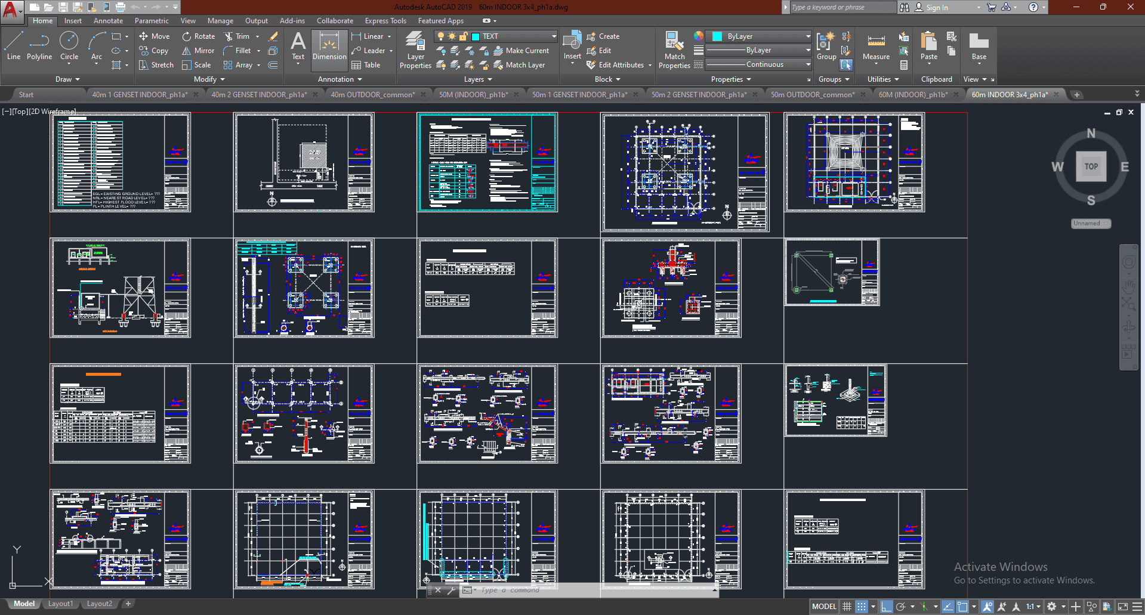Toggle Ortho mode in status bar
The image size is (1145, 615).
(x=886, y=607)
